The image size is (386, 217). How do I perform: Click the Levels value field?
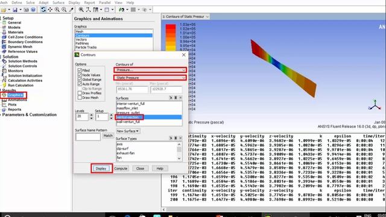82,116
